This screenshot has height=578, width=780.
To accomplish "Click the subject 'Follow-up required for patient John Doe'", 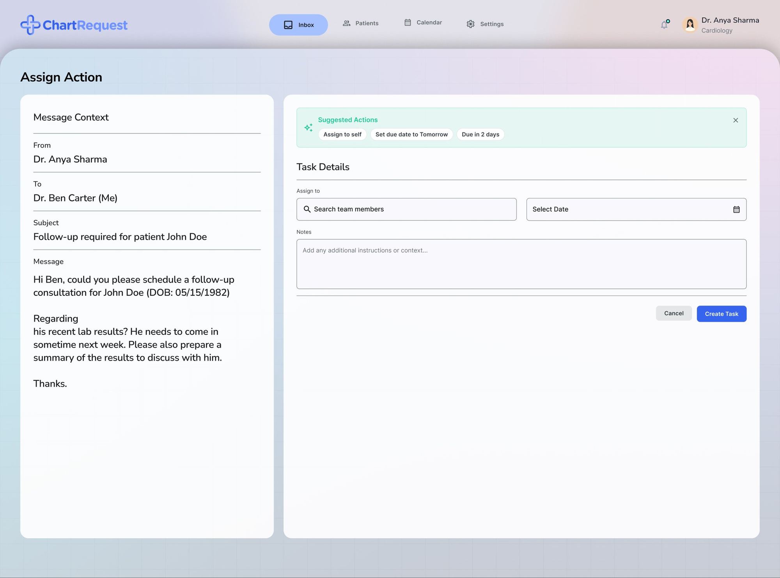I will tap(120, 237).
